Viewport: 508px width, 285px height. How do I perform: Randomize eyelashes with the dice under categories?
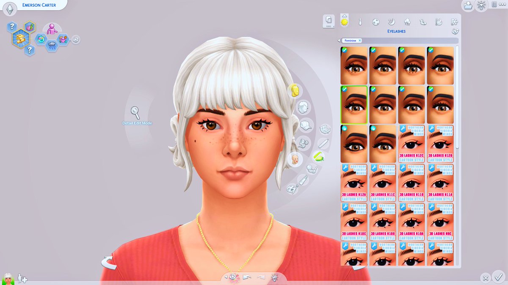[x=455, y=32]
